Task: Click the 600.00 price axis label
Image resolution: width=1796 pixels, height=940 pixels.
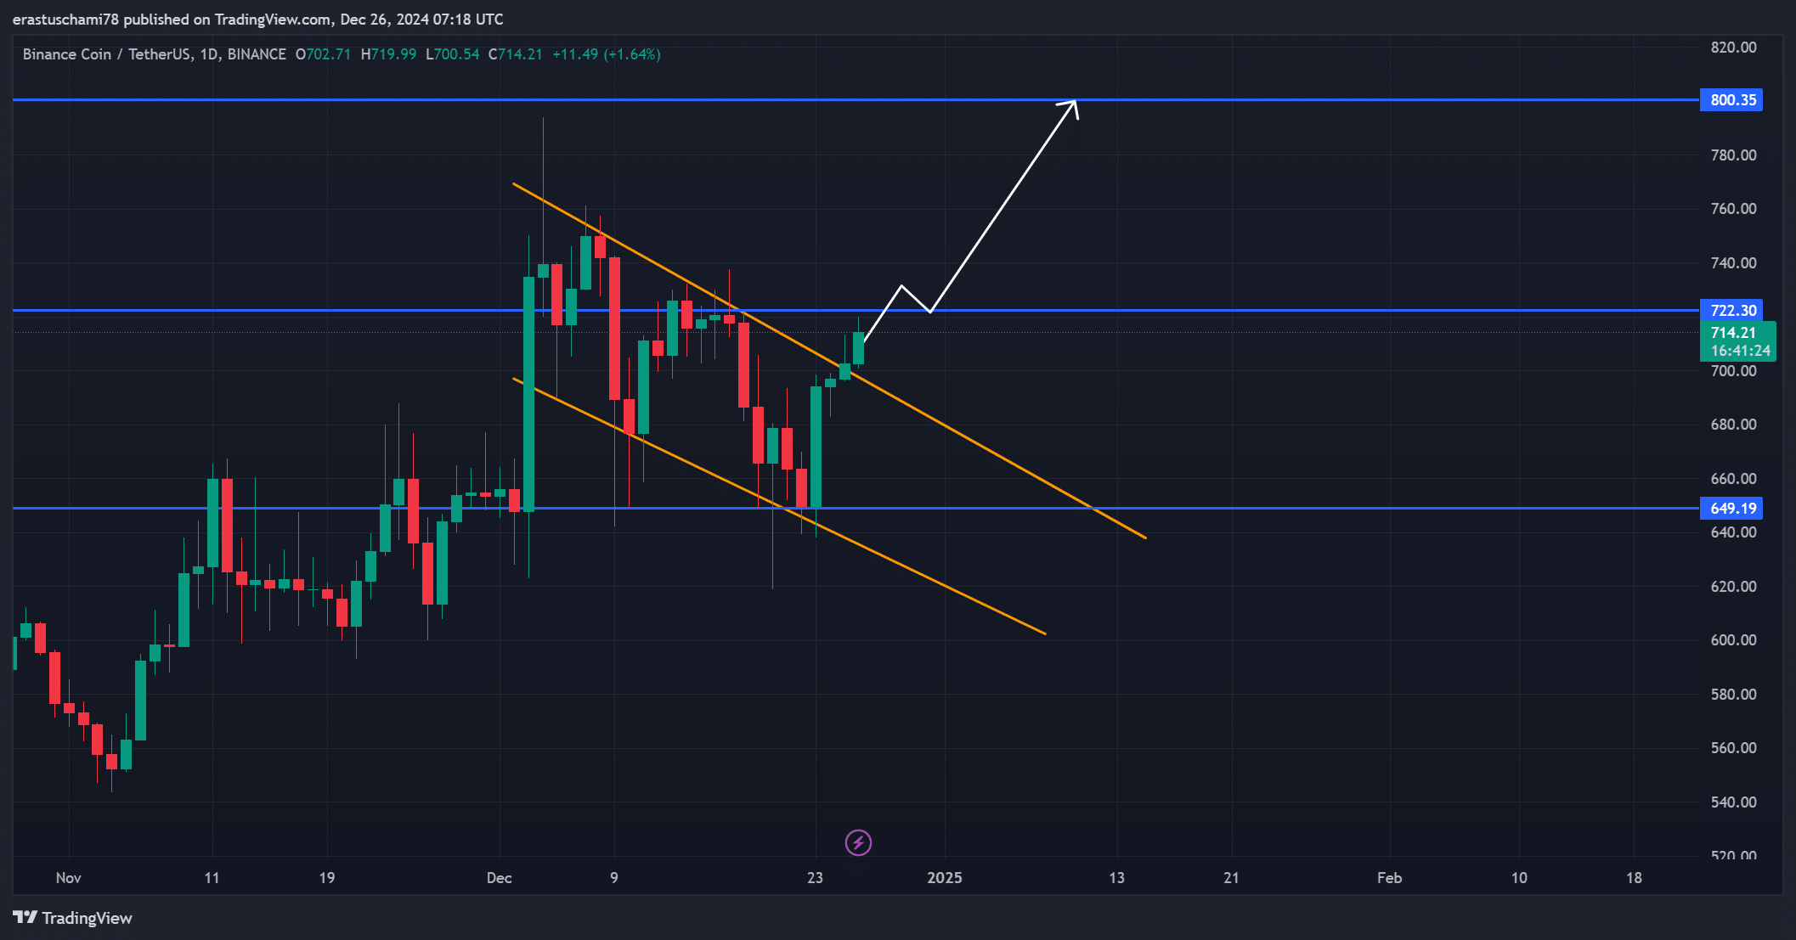Action: pos(1733,640)
